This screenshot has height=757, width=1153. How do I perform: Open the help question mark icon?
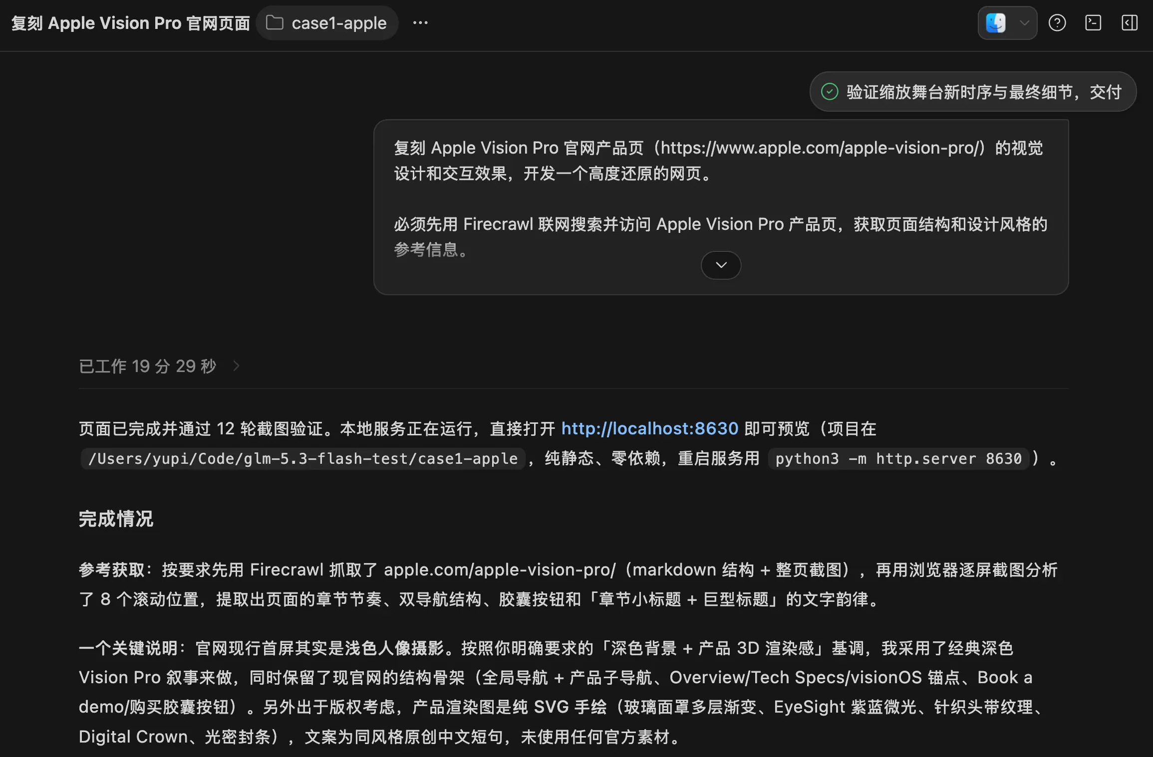pos(1057,23)
